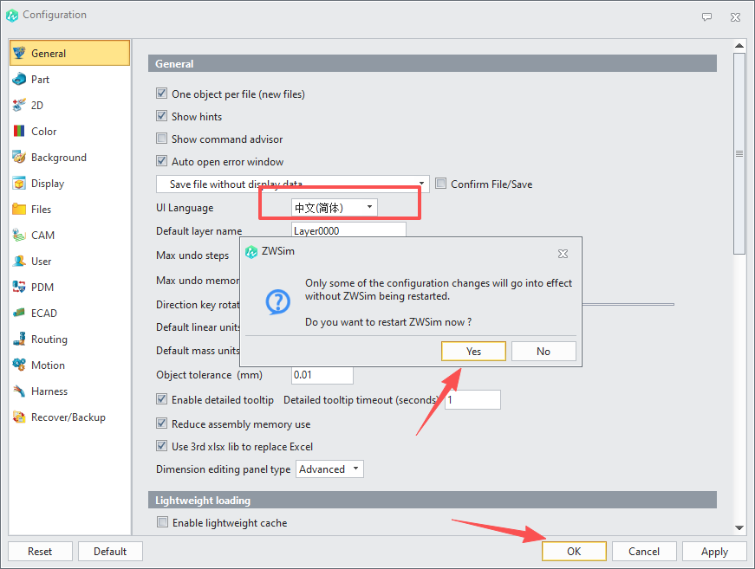755x569 pixels.
Task: Expand the Dimension editing panel type dropdown
Action: point(329,469)
